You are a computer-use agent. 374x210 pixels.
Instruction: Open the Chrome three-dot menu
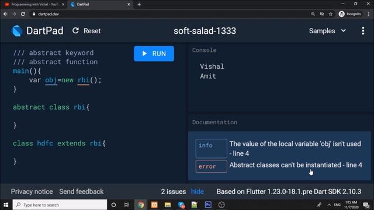click(x=369, y=14)
